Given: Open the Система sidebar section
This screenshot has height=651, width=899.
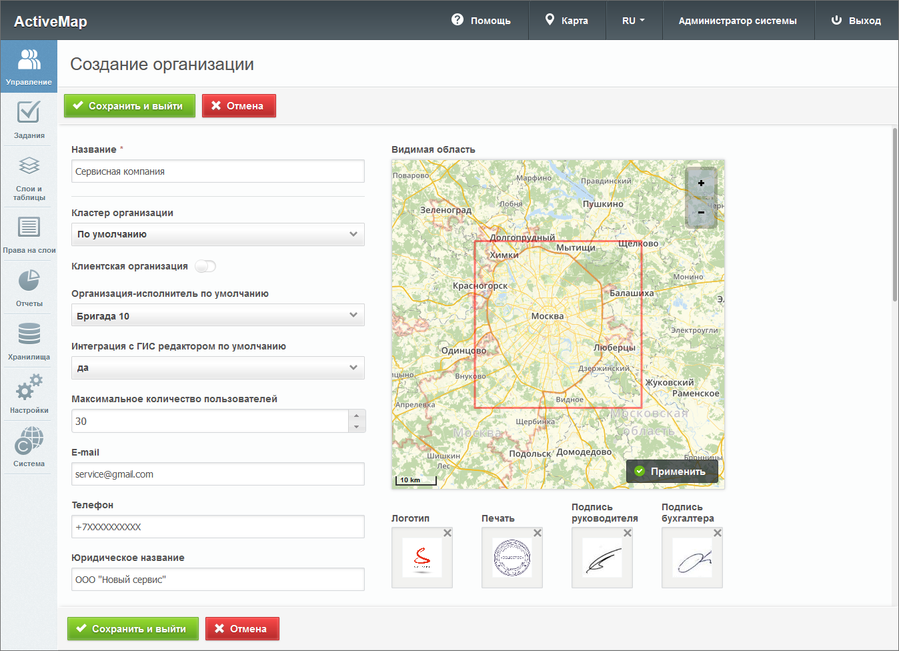Looking at the screenshot, I should pos(29,448).
